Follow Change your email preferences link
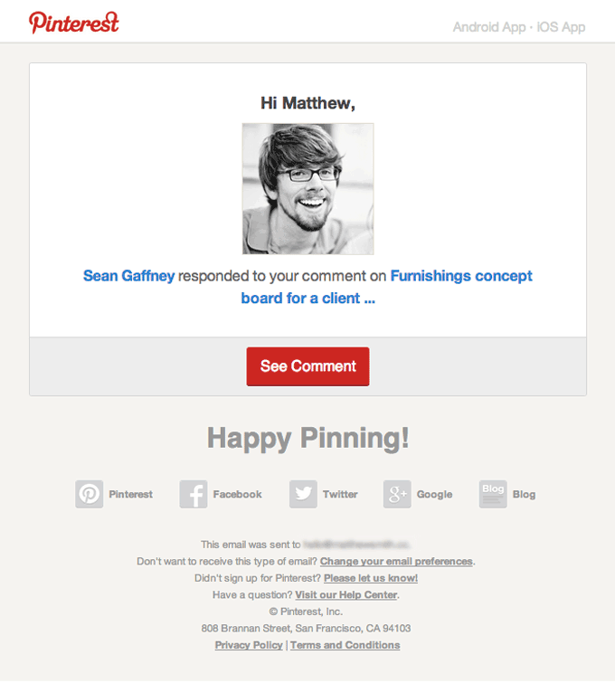 coord(396,562)
